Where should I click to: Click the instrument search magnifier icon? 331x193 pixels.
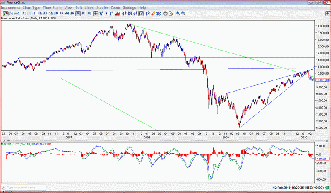tap(4, 188)
